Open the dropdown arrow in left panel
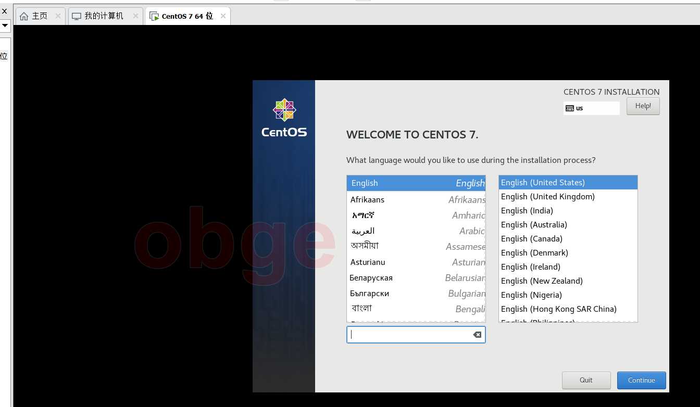700x407 pixels. tap(5, 25)
